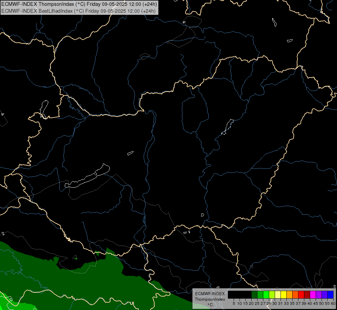337x310 pixels.
Task: Click the legend label ECMWF-INDEX
Action: [x=210, y=294]
